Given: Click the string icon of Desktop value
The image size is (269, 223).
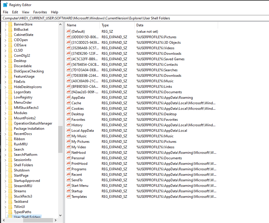Looking at the screenshot, I should 69,114.
